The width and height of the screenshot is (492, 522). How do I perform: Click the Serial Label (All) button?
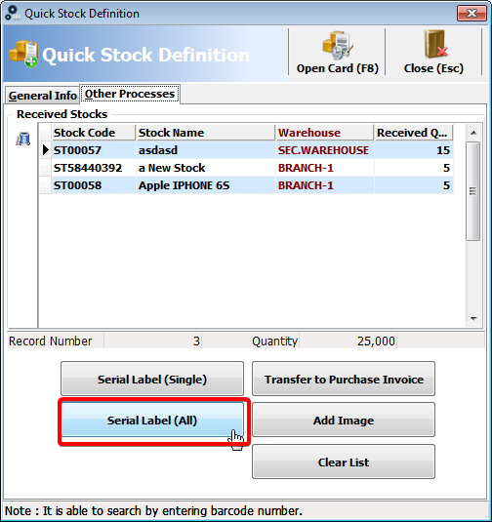click(x=152, y=421)
